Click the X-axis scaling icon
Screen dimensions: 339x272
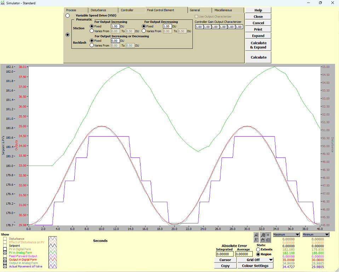tap(256, 235)
